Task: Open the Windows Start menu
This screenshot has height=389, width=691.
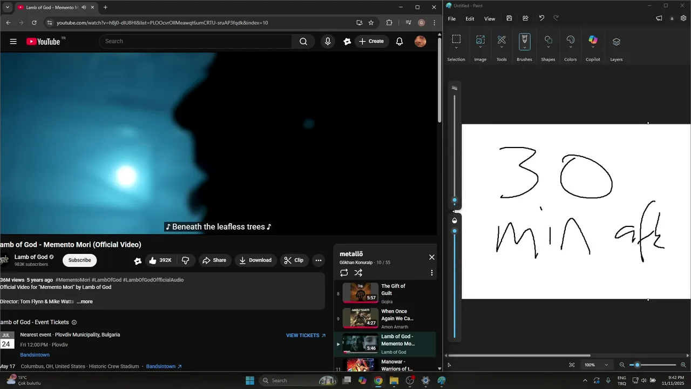Action: [x=250, y=380]
